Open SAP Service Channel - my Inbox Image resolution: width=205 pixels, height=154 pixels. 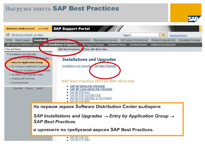click(x=27, y=35)
